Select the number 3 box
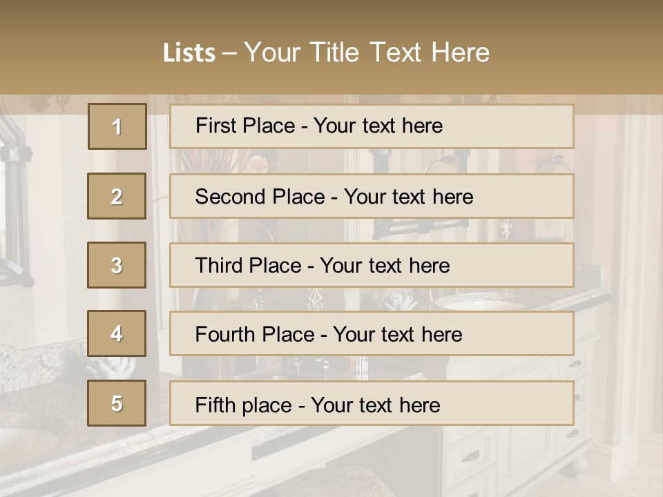The height and width of the screenshot is (497, 663). [x=117, y=265]
